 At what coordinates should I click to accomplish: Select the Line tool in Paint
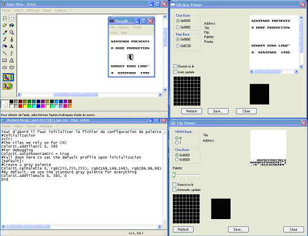5,54
